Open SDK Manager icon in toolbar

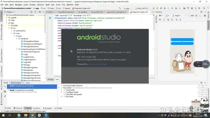[199, 8]
